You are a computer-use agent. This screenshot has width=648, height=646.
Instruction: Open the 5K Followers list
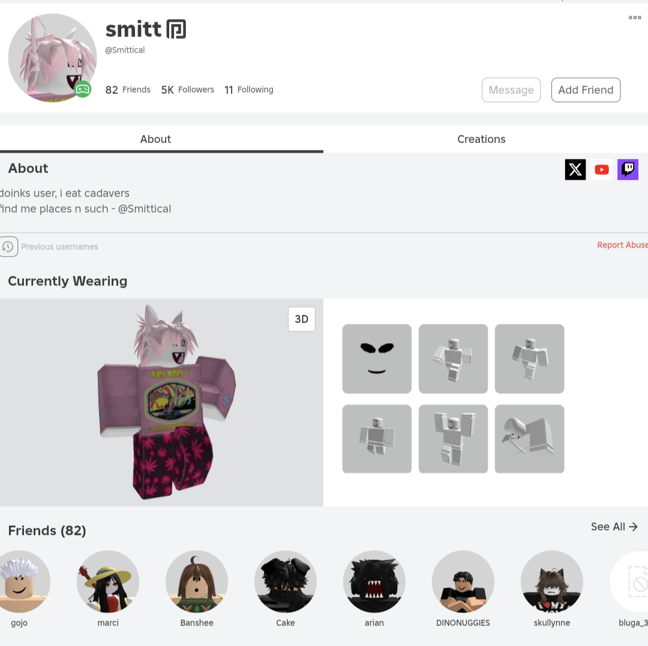188,89
